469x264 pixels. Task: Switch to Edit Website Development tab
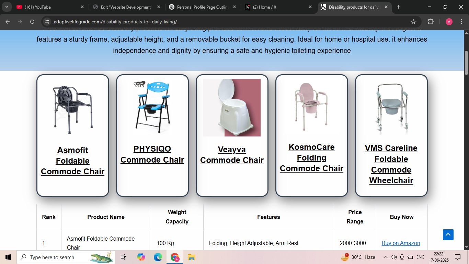point(127,7)
